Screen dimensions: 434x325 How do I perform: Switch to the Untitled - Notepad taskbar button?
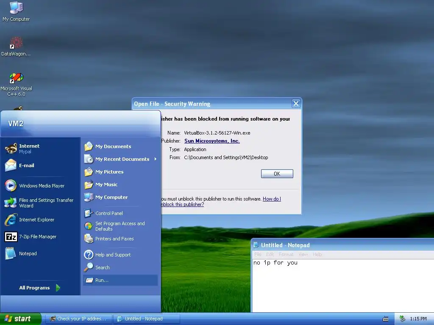tap(146, 319)
